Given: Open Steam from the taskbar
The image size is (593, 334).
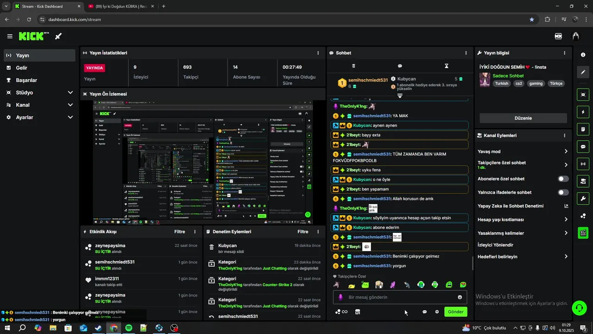Looking at the screenshot, I should tap(98, 328).
